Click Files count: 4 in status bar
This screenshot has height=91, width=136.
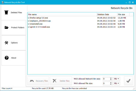coord(7,88)
